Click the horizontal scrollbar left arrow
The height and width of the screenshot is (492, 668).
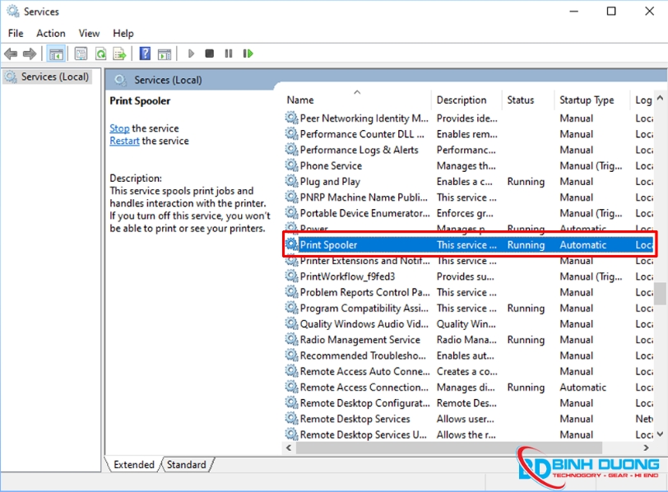click(x=290, y=448)
